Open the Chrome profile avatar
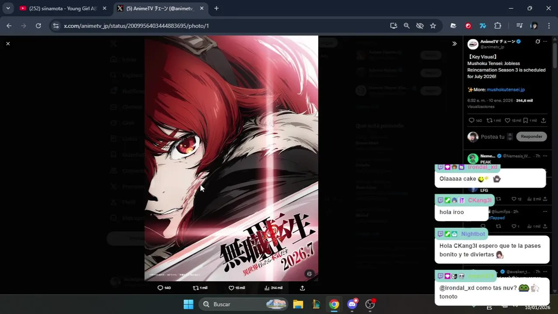The width and height of the screenshot is (558, 314). (x=534, y=26)
